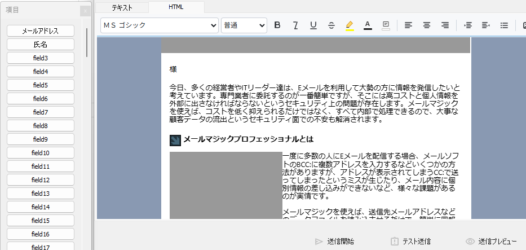The image size is (526, 250).
Task: Open the 普通 text style dropdown
Action: pos(244,25)
